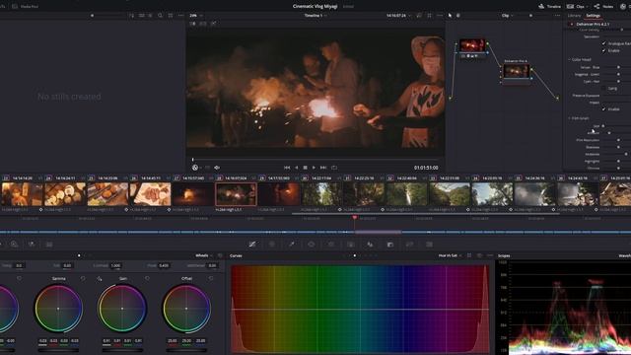This screenshot has width=631, height=355.
Task: Open the viewer timecode dropdown
Action: (x=398, y=16)
